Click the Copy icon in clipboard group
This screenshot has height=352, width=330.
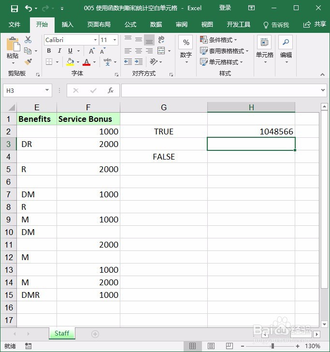coord(28,51)
